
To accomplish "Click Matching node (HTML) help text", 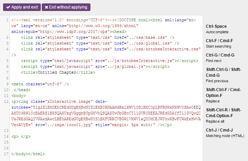I will click(225, 136).
